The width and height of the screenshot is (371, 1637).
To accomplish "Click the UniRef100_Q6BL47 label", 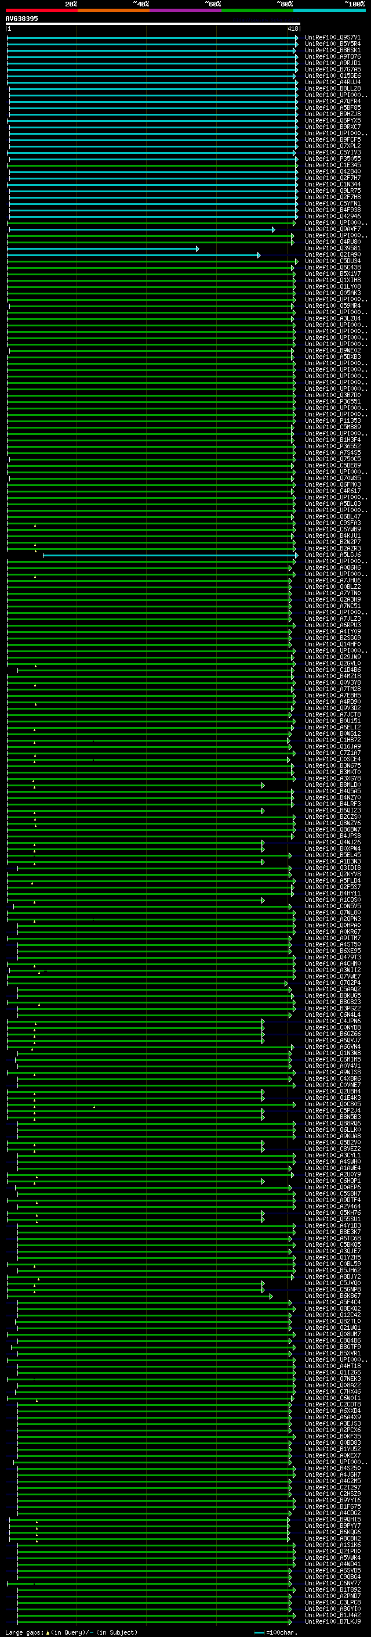I will (332, 516).
